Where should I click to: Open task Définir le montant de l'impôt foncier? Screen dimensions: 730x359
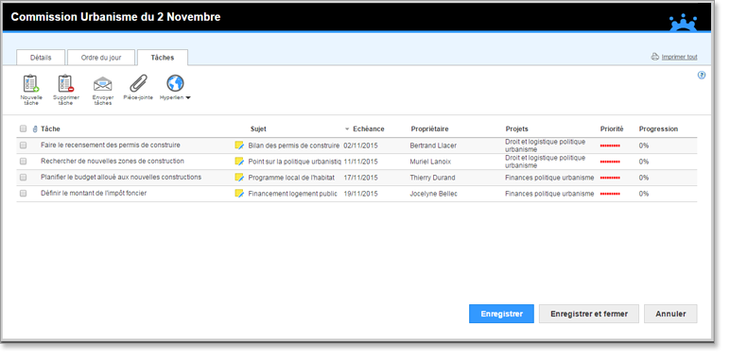coord(94,193)
